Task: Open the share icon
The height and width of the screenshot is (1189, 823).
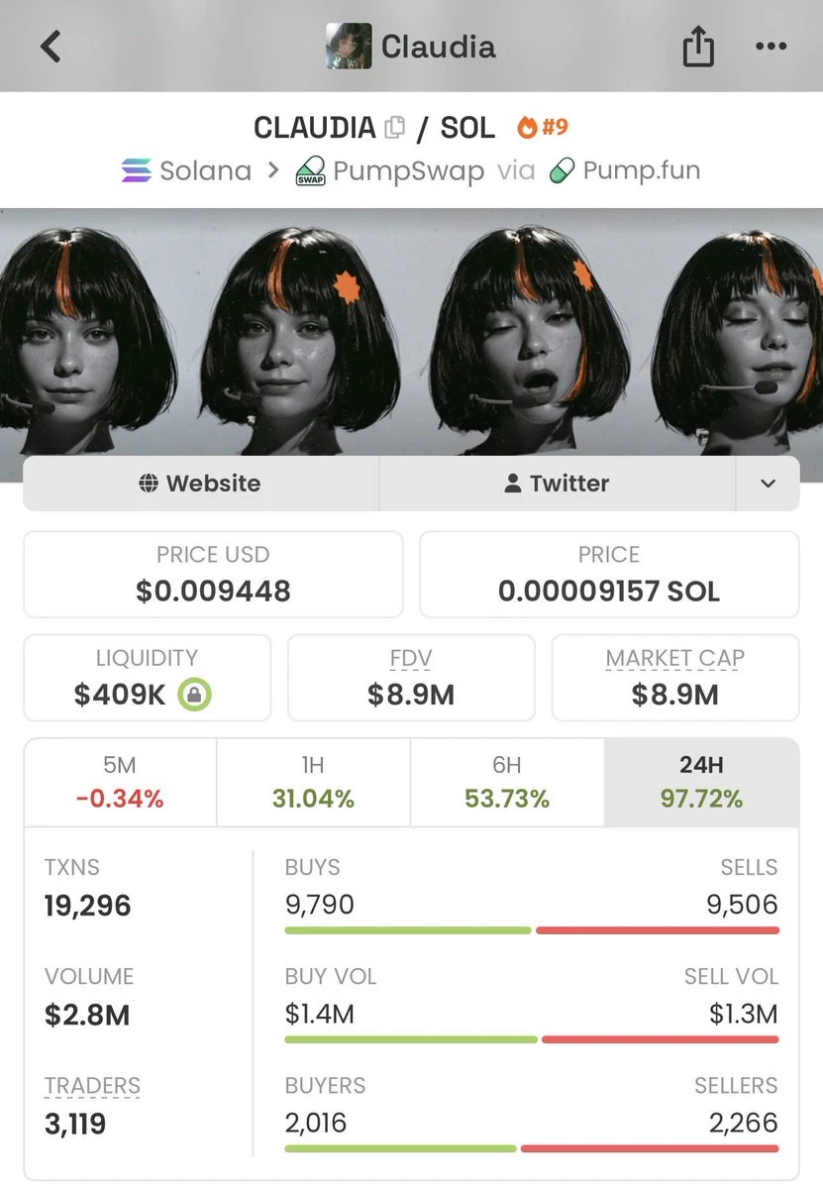Action: 698,46
